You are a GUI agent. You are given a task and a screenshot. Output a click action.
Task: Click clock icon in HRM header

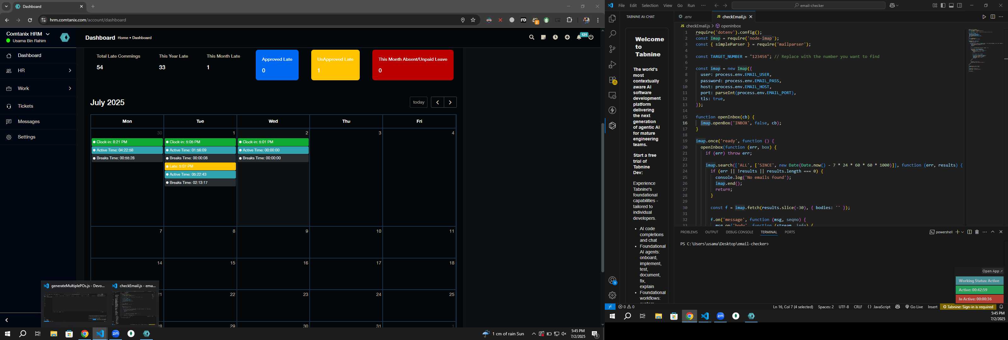point(555,37)
